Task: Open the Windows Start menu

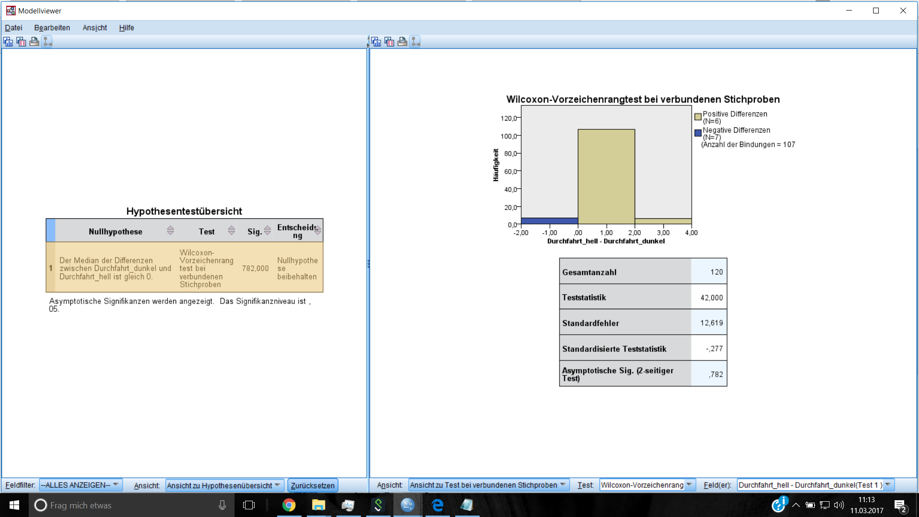Action: click(14, 505)
